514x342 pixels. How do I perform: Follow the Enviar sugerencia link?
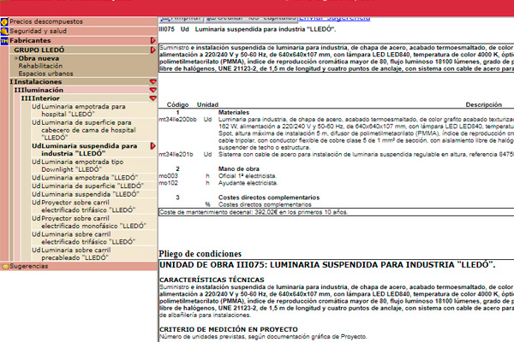coord(334,18)
